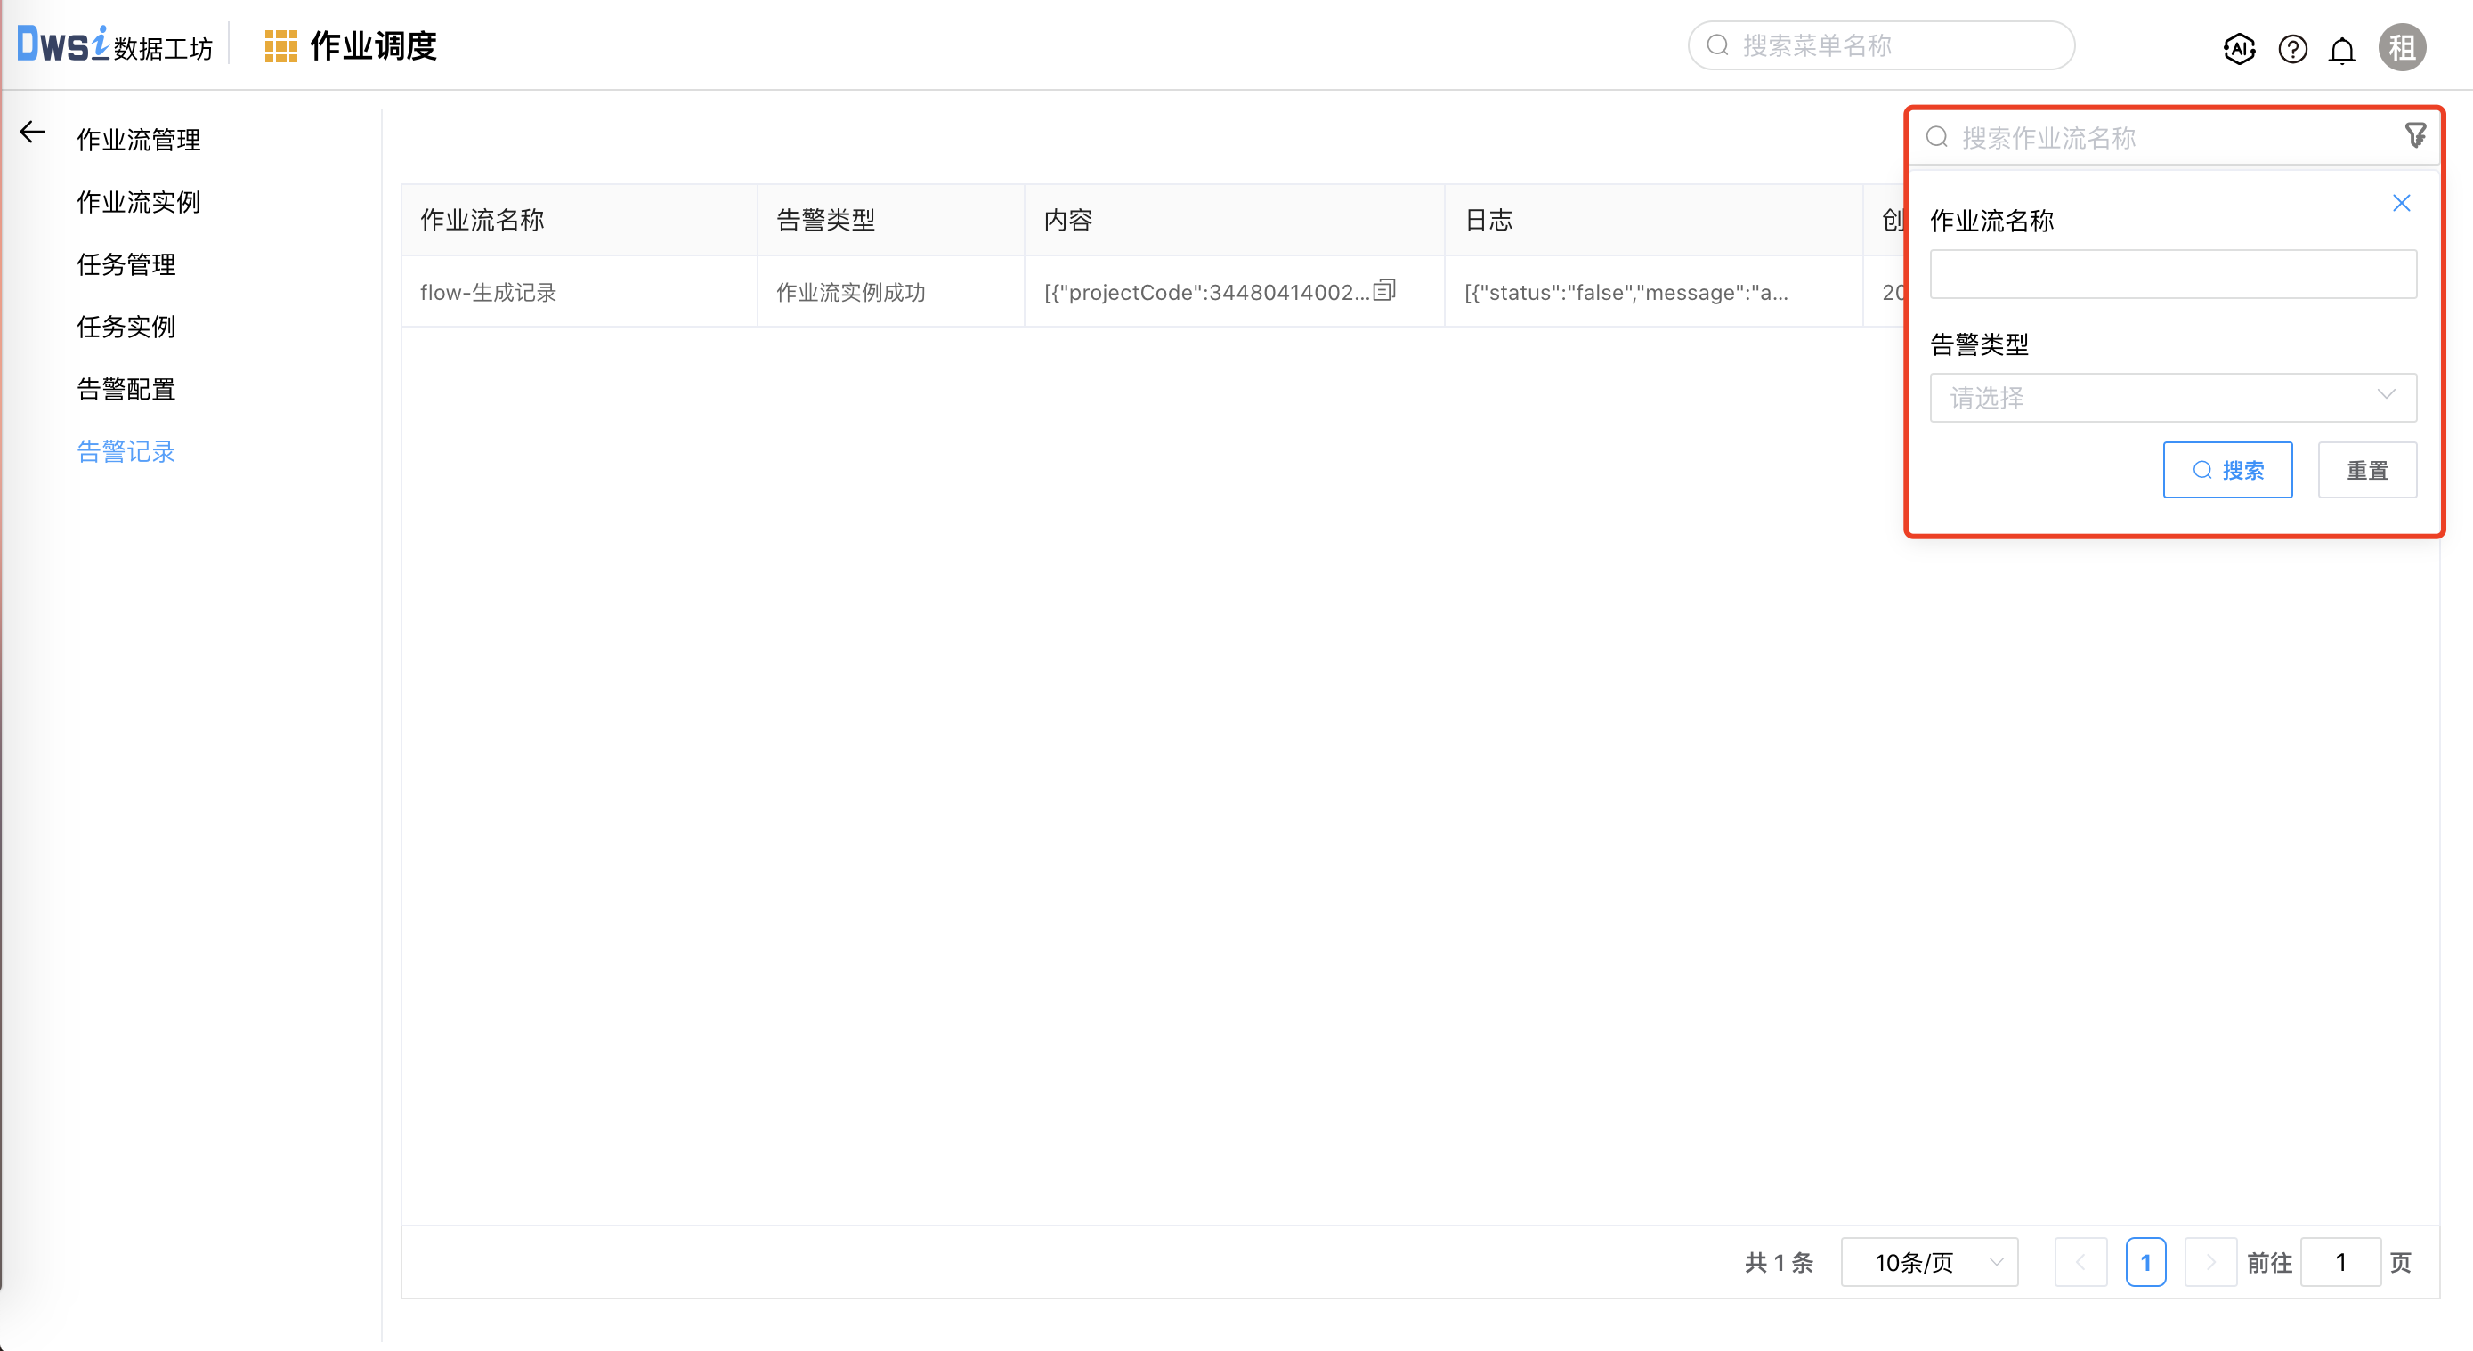Click the help question mark icon

(x=2292, y=49)
